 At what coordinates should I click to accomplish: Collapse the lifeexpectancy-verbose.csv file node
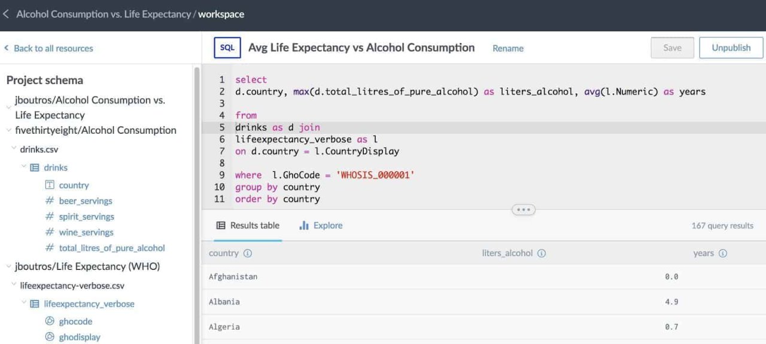[14, 284]
